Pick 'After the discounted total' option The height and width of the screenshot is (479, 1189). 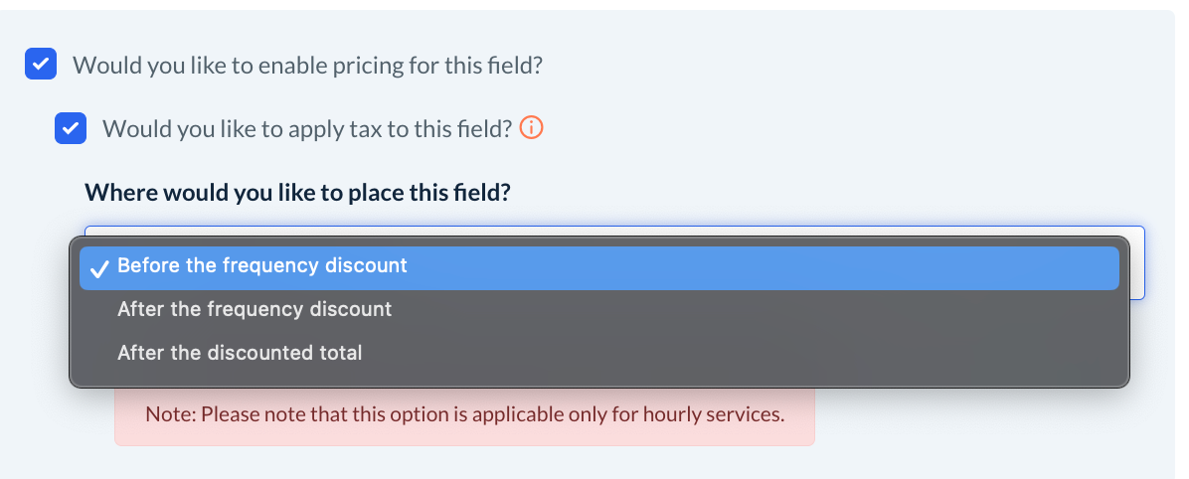(240, 353)
